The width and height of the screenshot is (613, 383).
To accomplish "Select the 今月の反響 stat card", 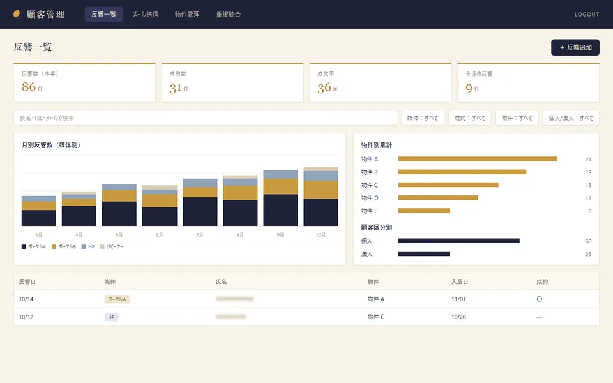I will [x=528, y=83].
